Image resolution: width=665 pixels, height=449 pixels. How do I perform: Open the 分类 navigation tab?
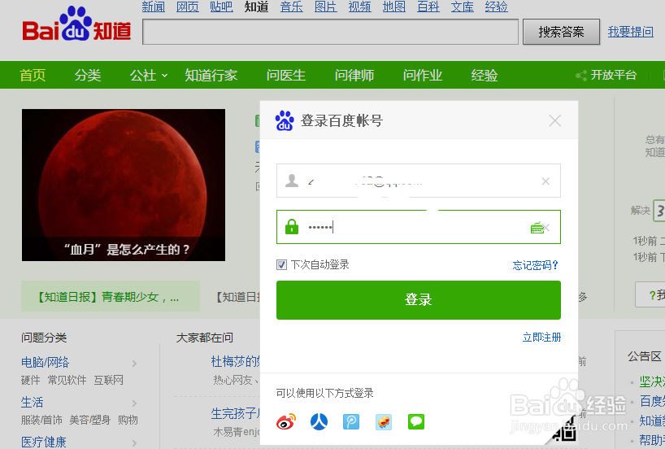(x=88, y=75)
